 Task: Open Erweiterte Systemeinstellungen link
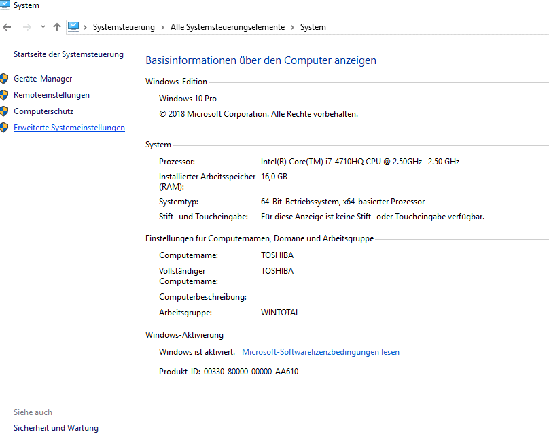pyautogui.click(x=69, y=128)
